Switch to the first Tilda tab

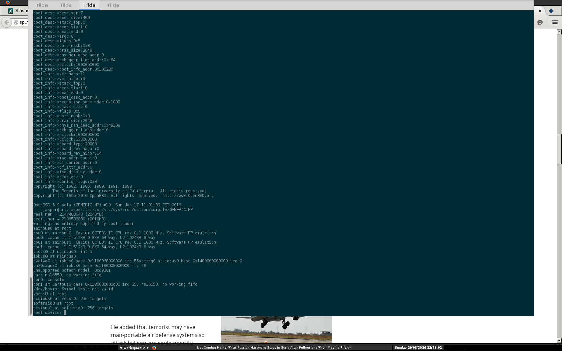click(42, 5)
